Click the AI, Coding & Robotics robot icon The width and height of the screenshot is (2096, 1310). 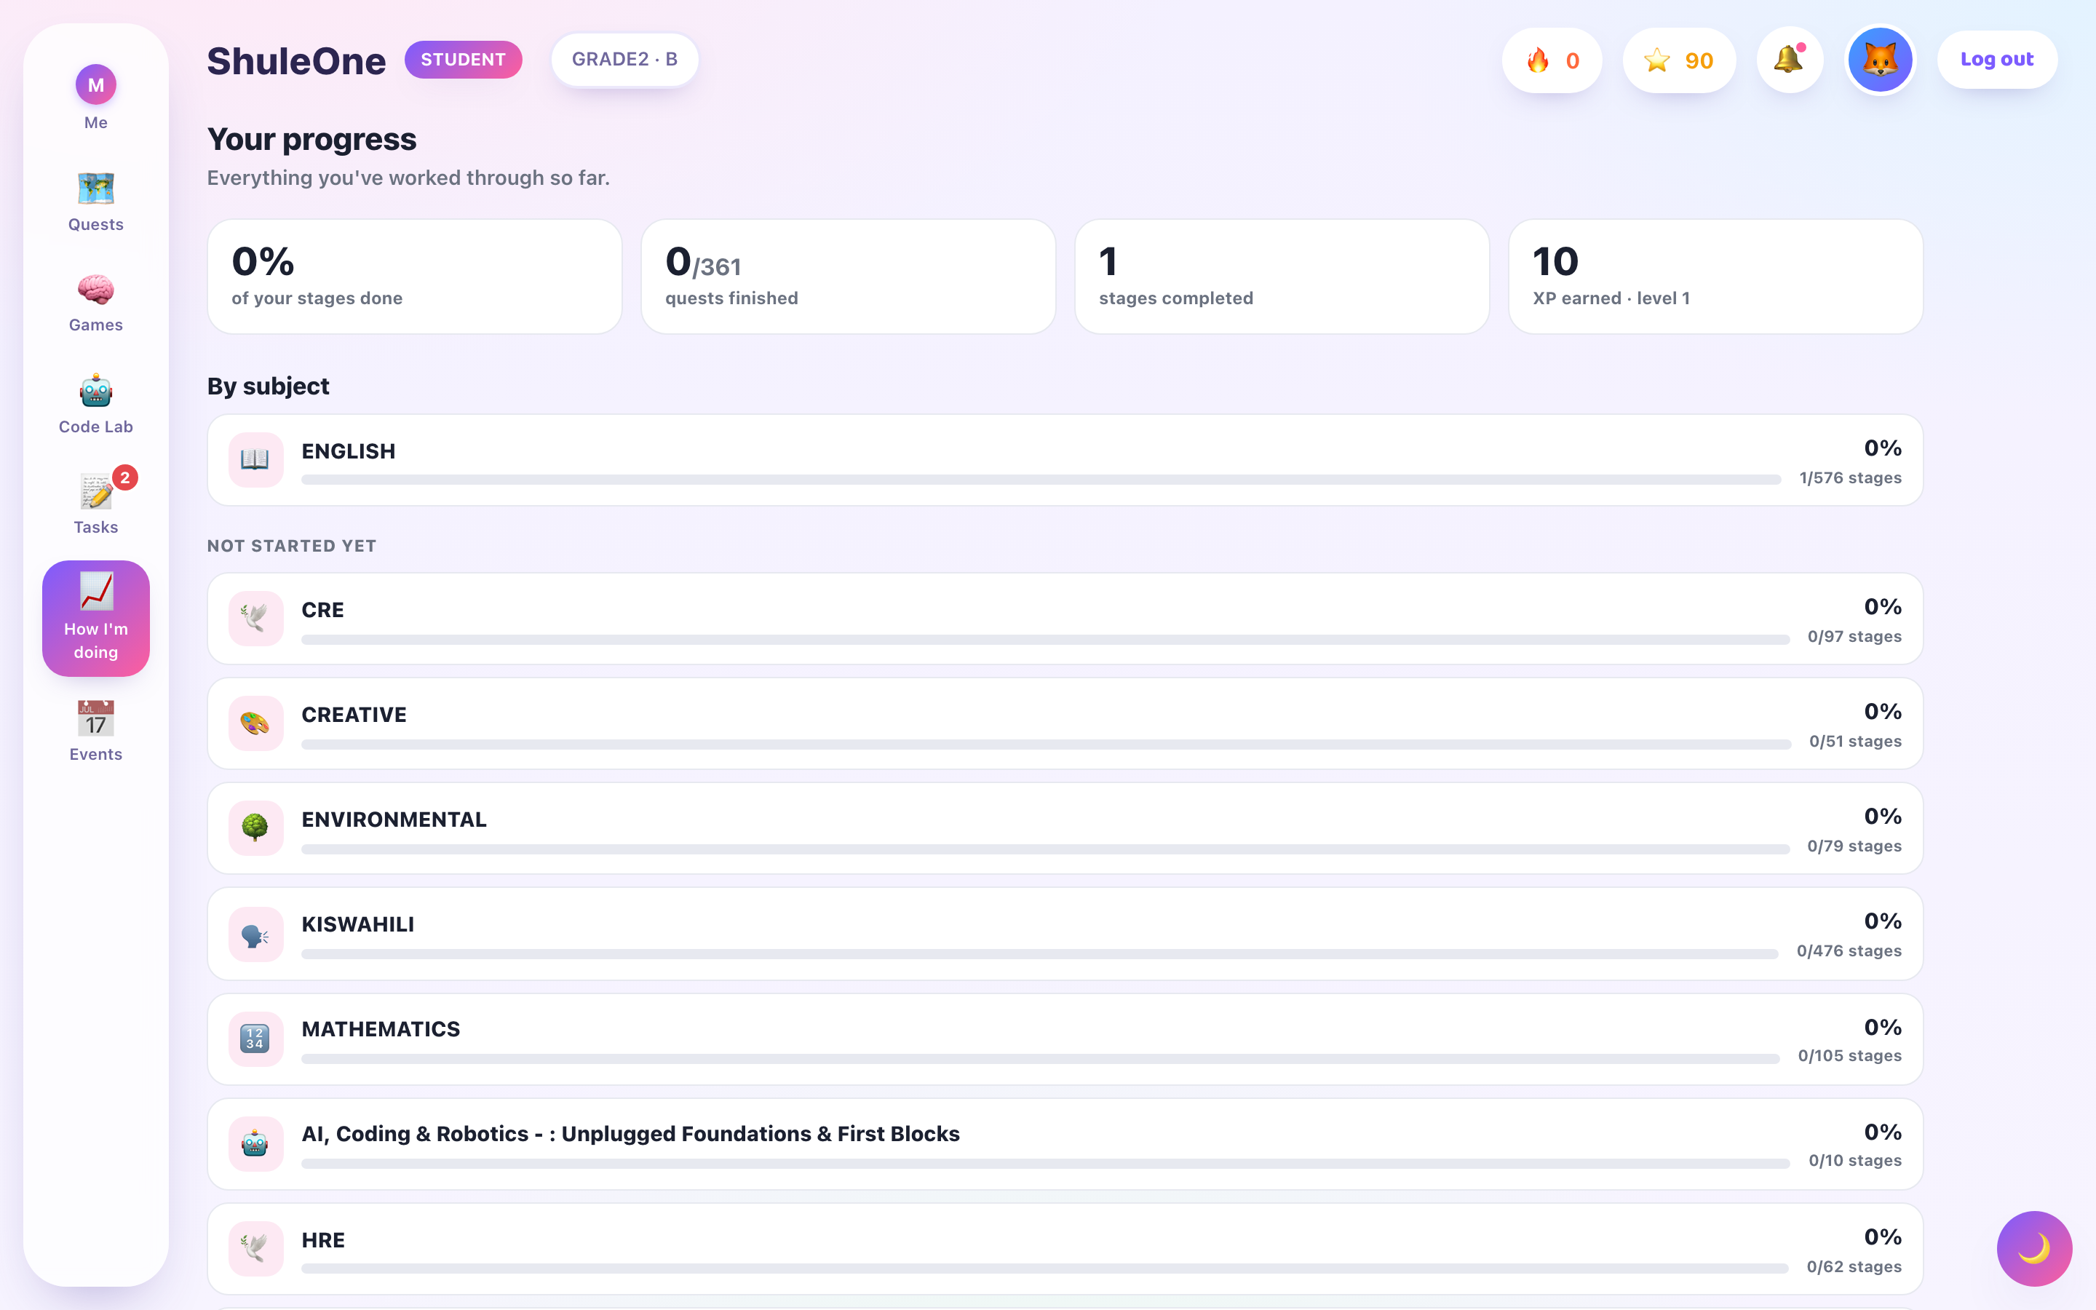click(255, 1143)
